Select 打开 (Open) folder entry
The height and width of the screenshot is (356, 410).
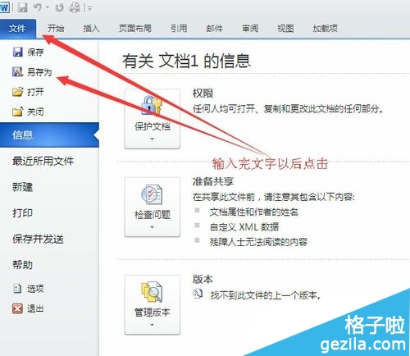(28, 92)
